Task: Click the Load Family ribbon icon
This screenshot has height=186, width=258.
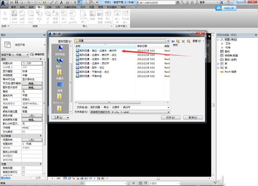Action: coord(117,17)
